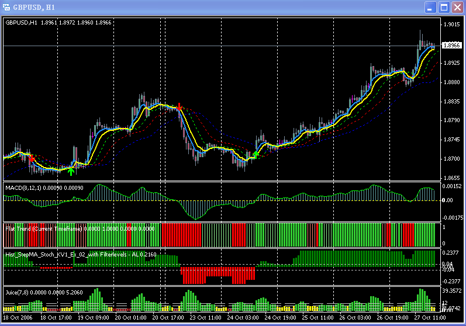
Task: Click the 23 Oct 11:00 time label
Action: [x=206, y=318]
